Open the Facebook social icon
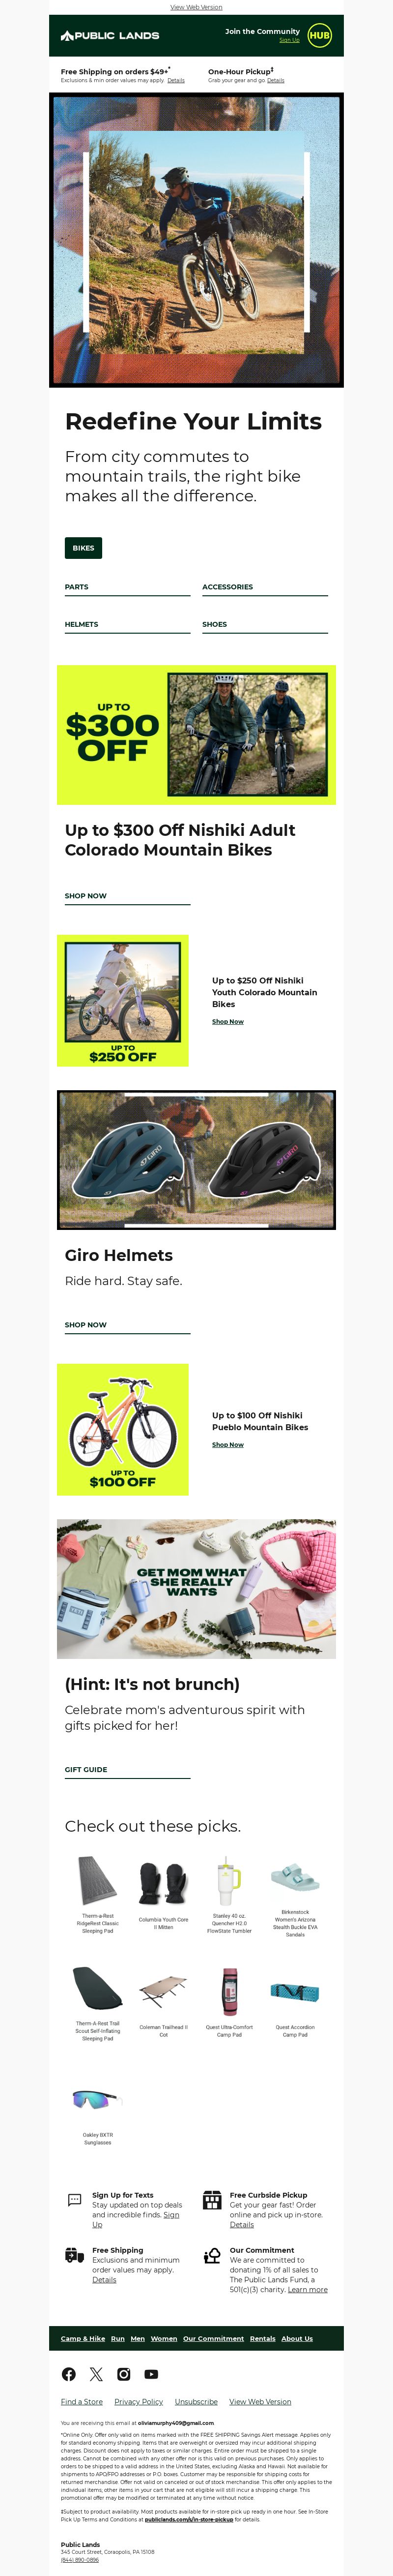Screen dimensions: 393x2576 (69, 2374)
